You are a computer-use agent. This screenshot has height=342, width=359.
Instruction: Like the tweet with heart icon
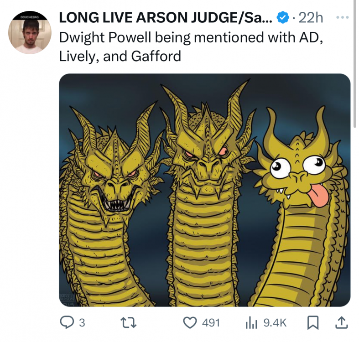(x=190, y=322)
